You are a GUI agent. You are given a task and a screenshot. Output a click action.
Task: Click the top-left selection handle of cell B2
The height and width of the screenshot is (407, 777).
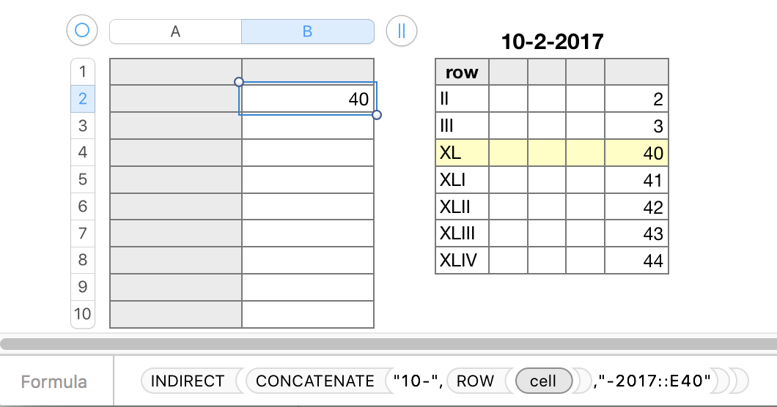pyautogui.click(x=238, y=82)
